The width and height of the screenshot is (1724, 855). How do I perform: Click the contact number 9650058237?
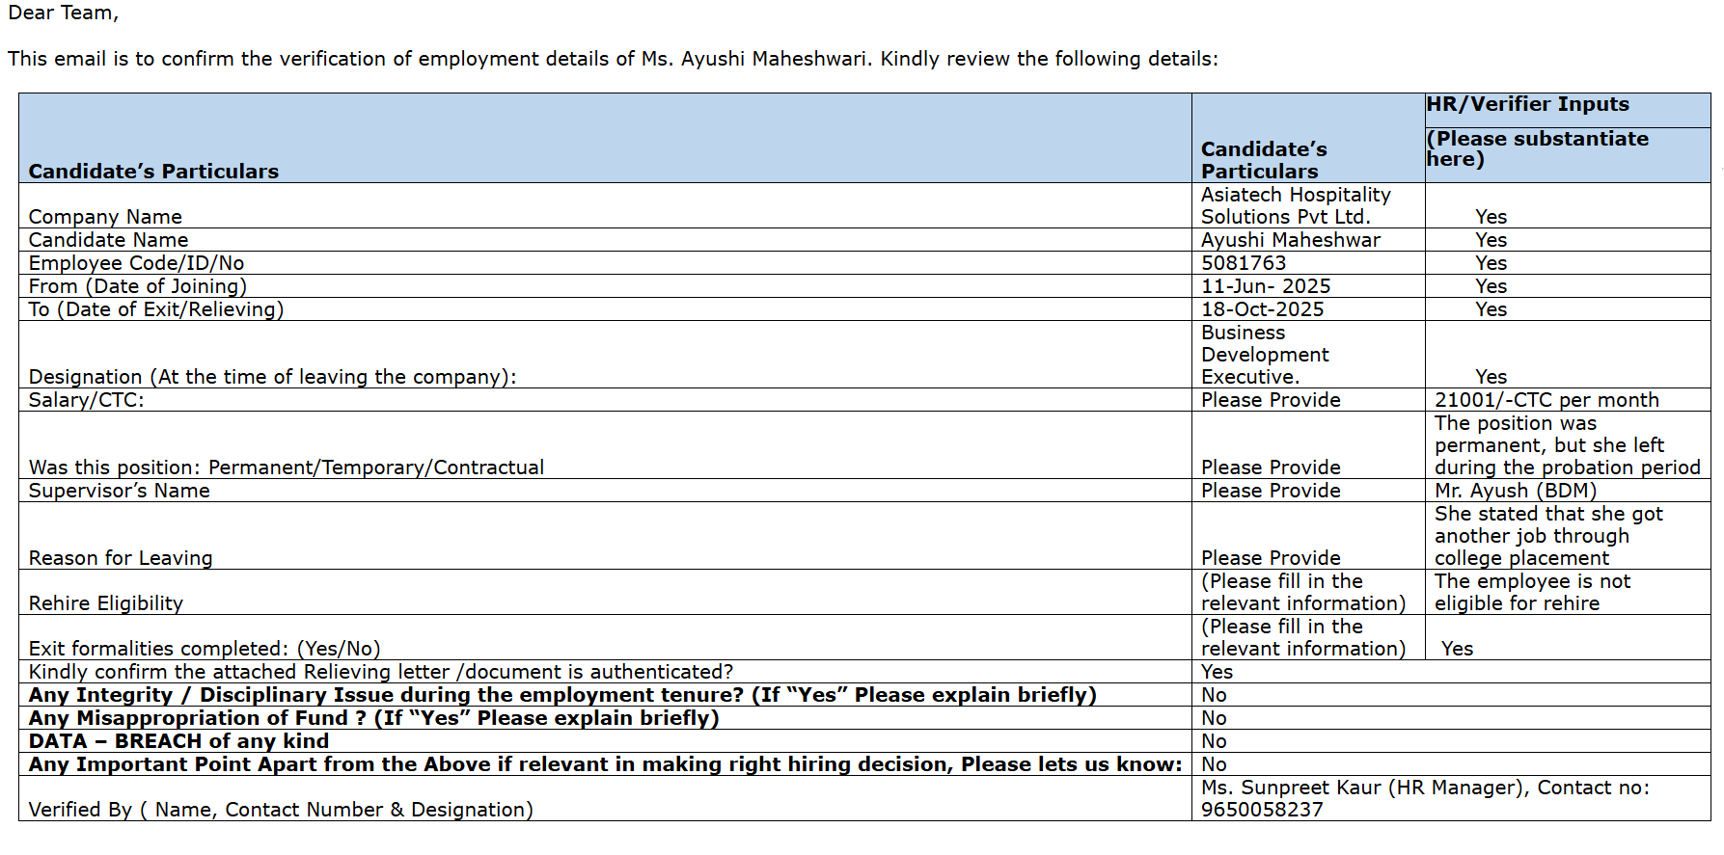click(1261, 810)
